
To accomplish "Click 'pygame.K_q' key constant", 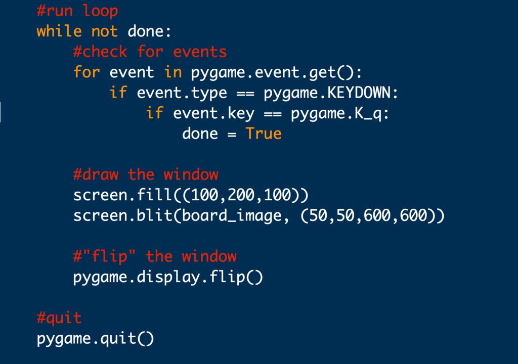I will pos(336,114).
